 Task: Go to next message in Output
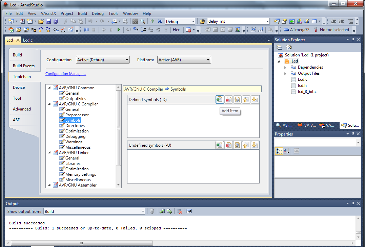coord(169,211)
